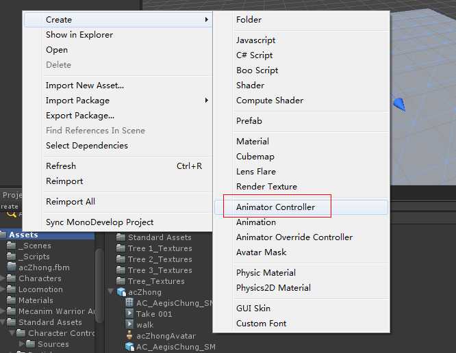This screenshot has width=456, height=353.
Task: Create an Avatar Mask
Action: click(261, 252)
